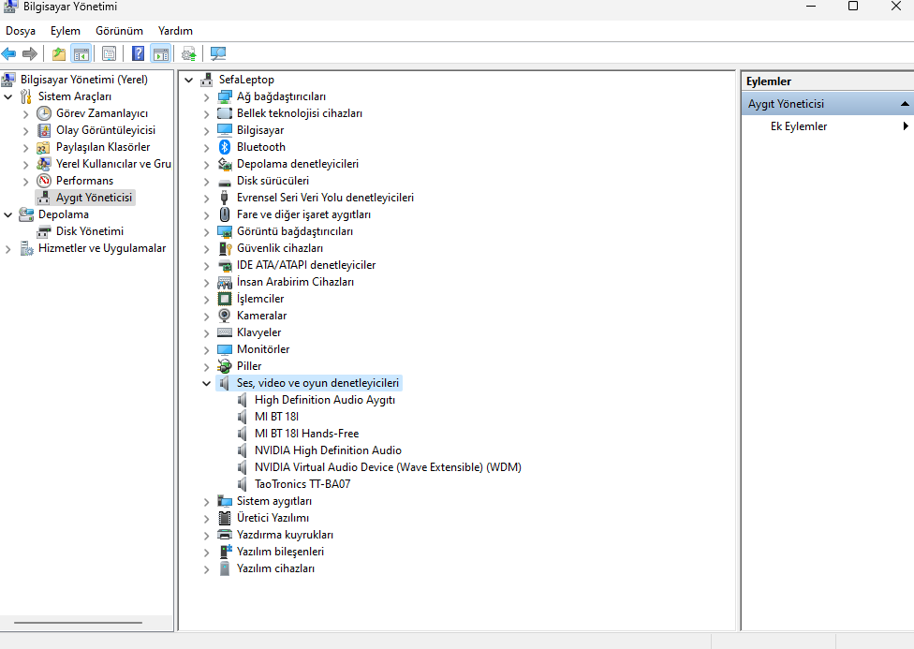Click the Güvenlik cihazları key icon

225,248
